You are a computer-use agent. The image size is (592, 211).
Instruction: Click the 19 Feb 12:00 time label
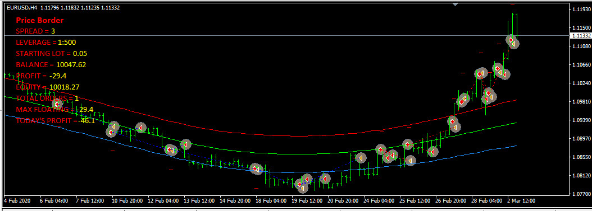pos(307,201)
